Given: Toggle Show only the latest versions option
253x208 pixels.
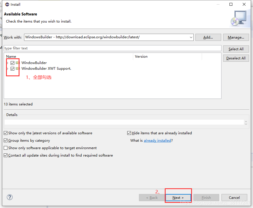Looking at the screenshot, I should point(6,133).
